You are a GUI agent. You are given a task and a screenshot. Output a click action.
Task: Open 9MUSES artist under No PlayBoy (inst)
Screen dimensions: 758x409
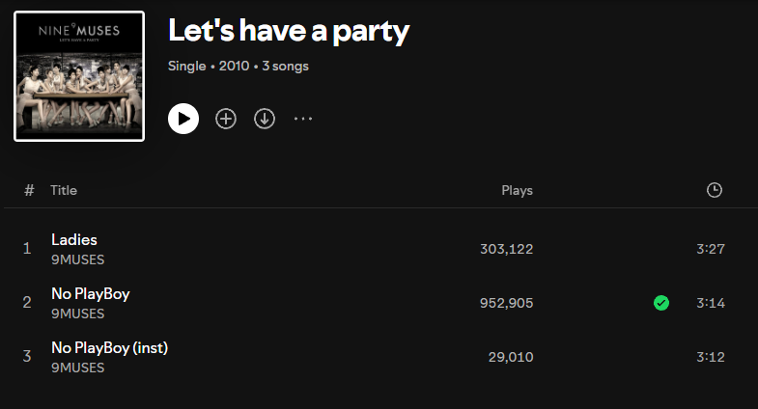(x=77, y=368)
